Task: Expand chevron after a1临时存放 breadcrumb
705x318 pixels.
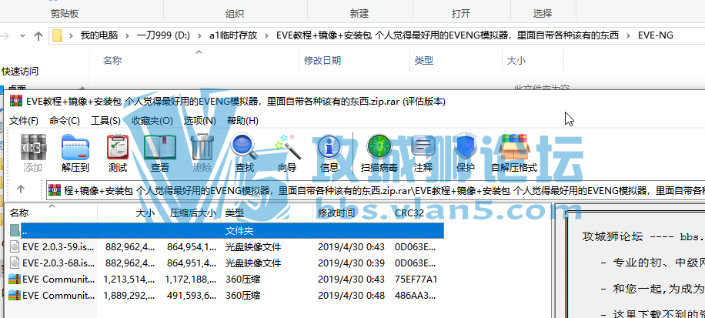Action: [267, 35]
